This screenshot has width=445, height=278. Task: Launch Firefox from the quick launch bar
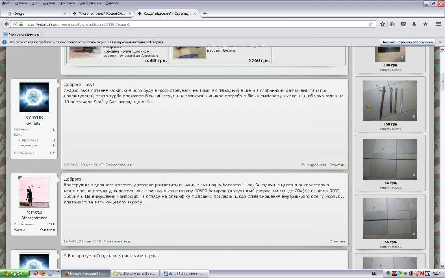click(x=42, y=274)
